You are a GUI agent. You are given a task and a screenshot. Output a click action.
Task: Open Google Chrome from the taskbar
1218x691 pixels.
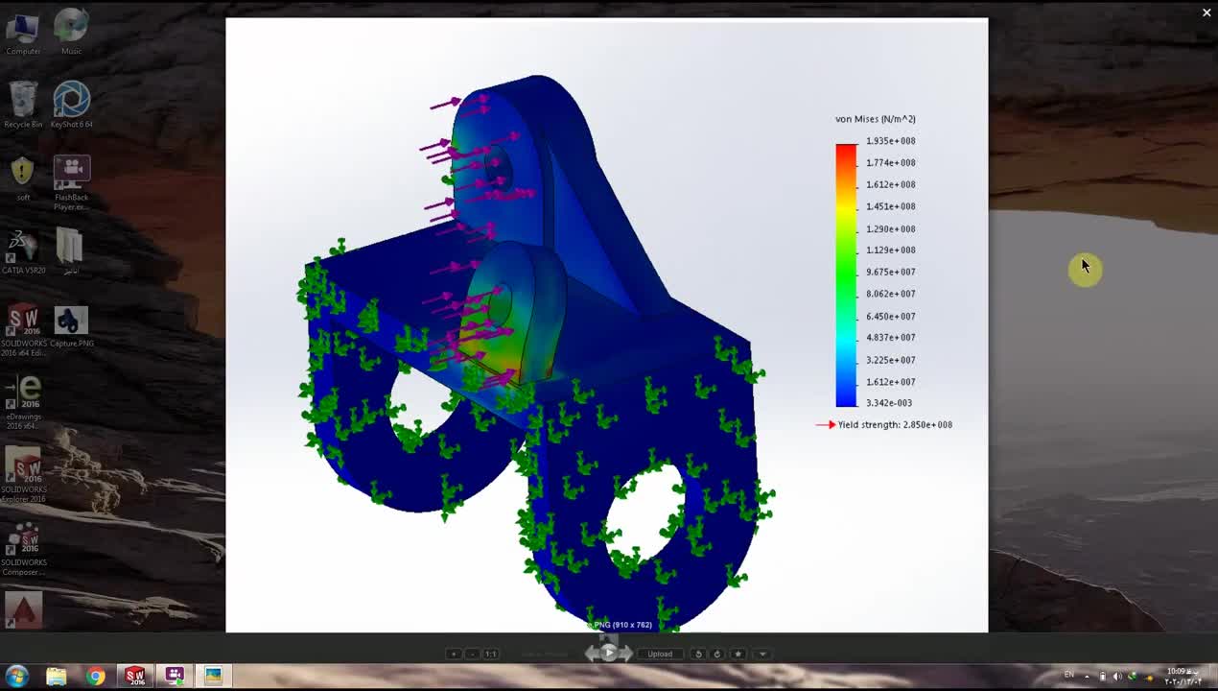(x=95, y=677)
